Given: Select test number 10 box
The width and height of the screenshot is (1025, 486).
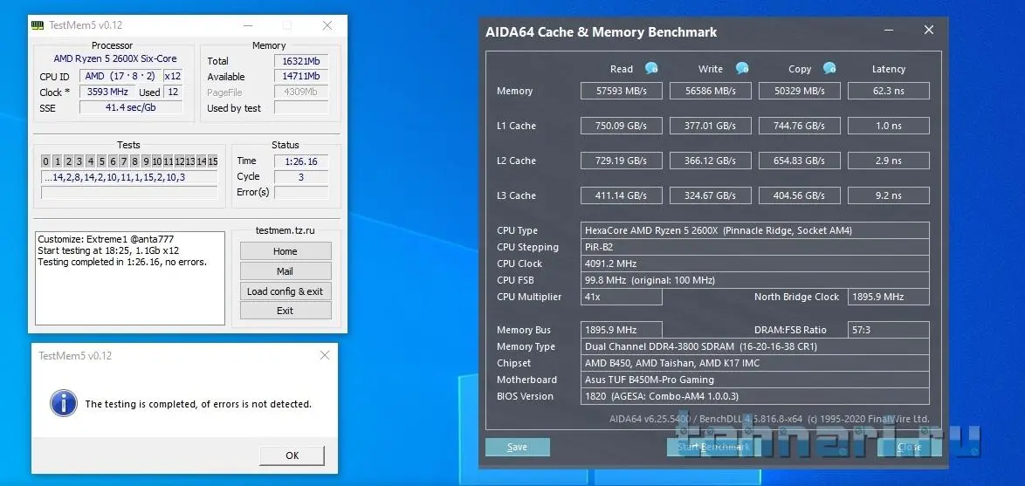Looking at the screenshot, I should [x=157, y=161].
